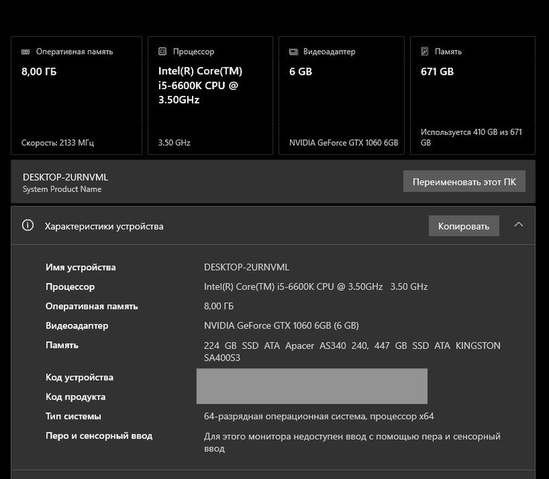
Task: Select the Характеристики устройства heading
Action: (104, 227)
